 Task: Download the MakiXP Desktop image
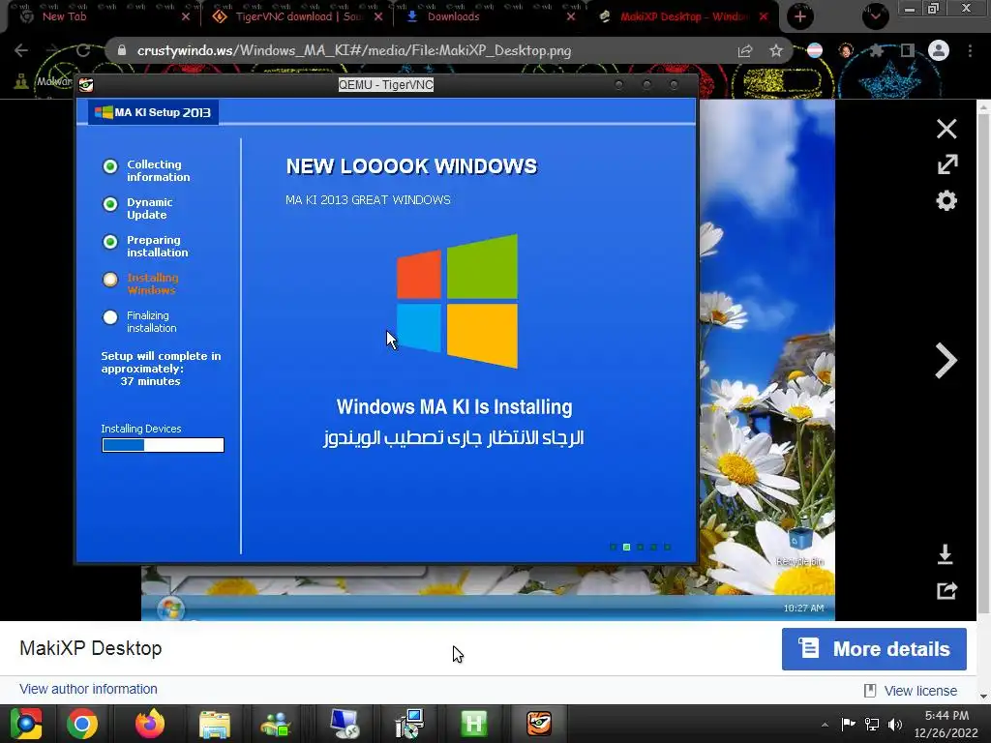tap(946, 554)
